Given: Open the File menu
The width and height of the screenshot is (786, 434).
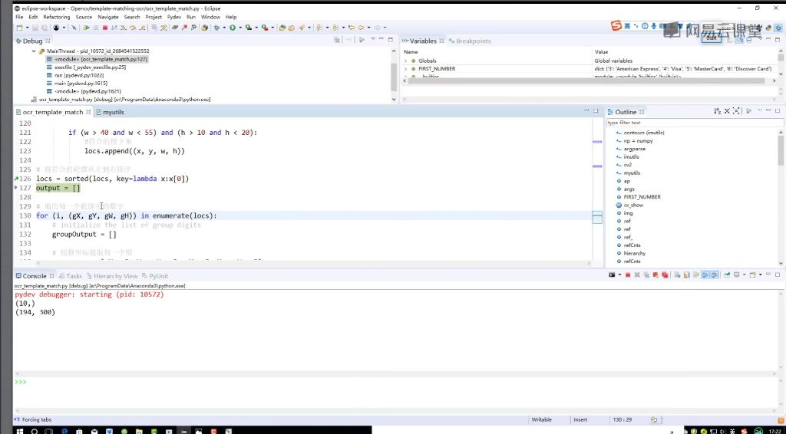Looking at the screenshot, I should (x=19, y=17).
